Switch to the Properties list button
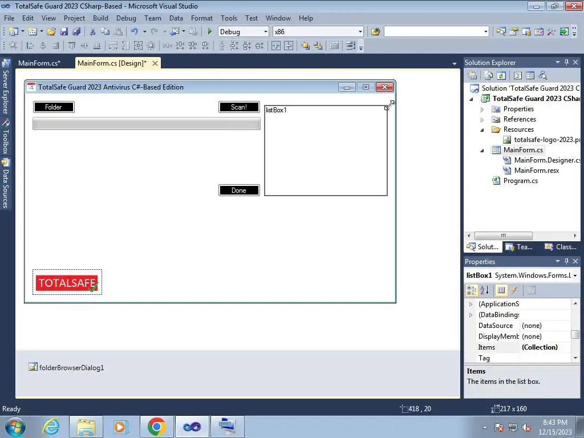This screenshot has height=438, width=584. 501,290
